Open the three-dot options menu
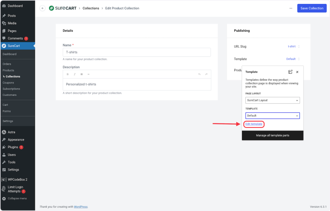 tap(291, 8)
